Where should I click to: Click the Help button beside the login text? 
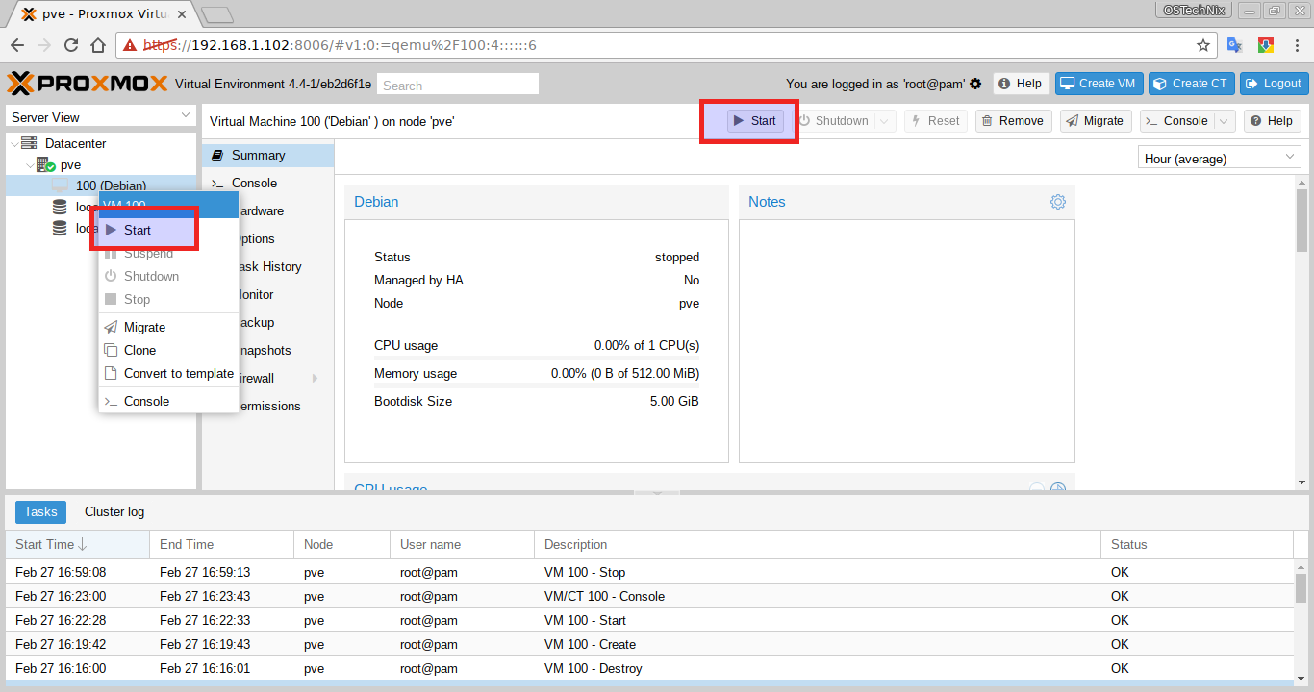pos(1020,84)
